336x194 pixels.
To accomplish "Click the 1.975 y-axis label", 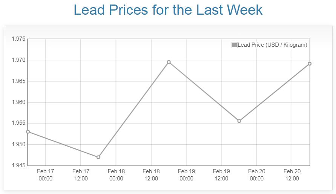I will pyautogui.click(x=18, y=39).
